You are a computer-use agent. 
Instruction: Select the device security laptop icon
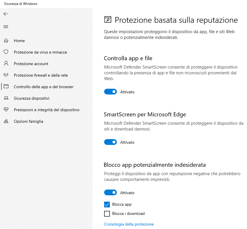[6, 98]
